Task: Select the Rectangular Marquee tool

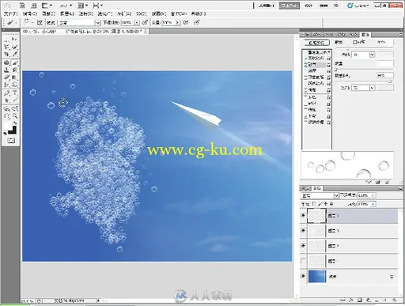Action: [x=6, y=40]
